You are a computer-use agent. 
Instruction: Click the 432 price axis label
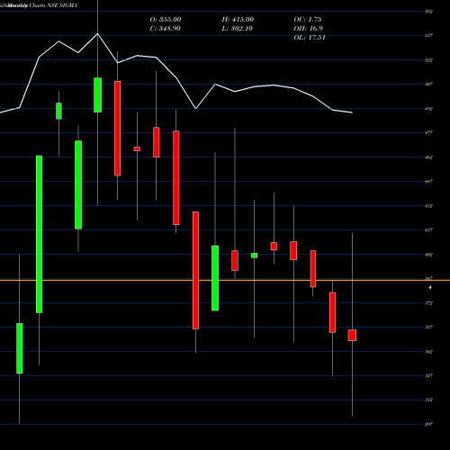(x=428, y=206)
